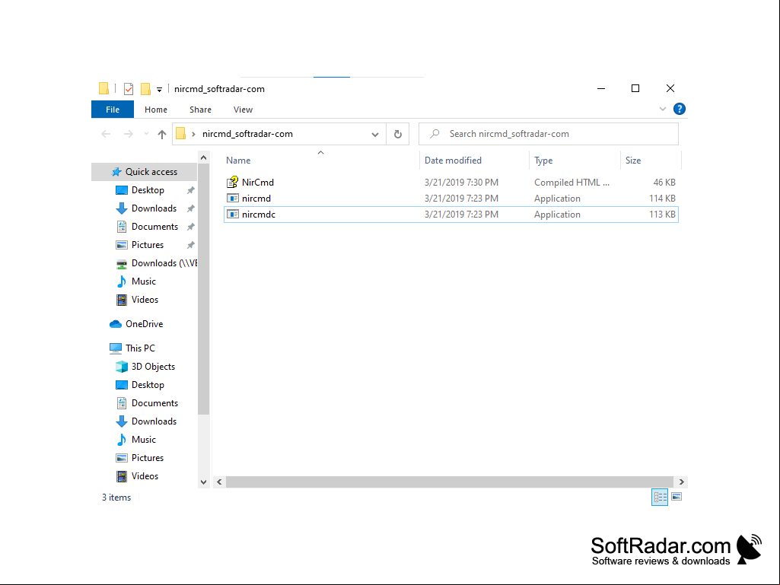This screenshot has height=585, width=780.
Task: Open 3D Objects under This PC
Action: pos(153,367)
